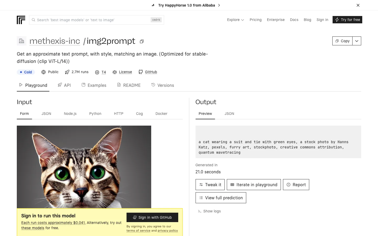The width and height of the screenshot is (378, 236).
Task: Click the Copy button at top right
Action: (x=342, y=41)
